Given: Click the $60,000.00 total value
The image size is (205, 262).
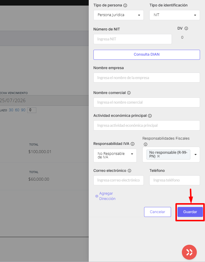Looking at the screenshot, I should coord(39,179).
